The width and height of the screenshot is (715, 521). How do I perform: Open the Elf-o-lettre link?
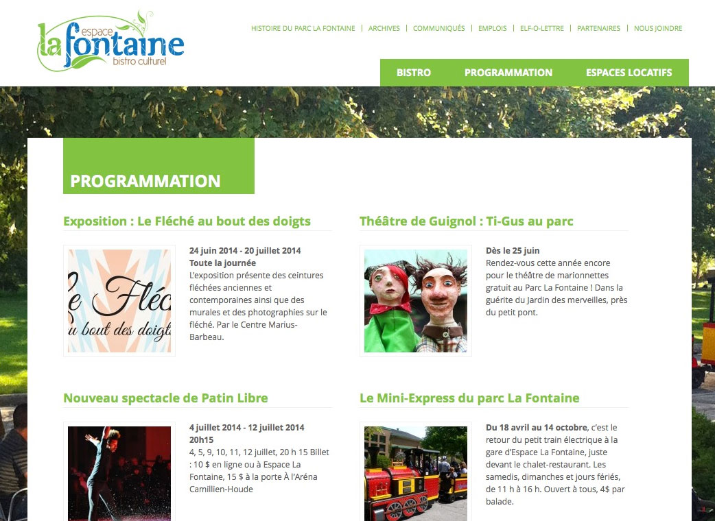click(541, 28)
